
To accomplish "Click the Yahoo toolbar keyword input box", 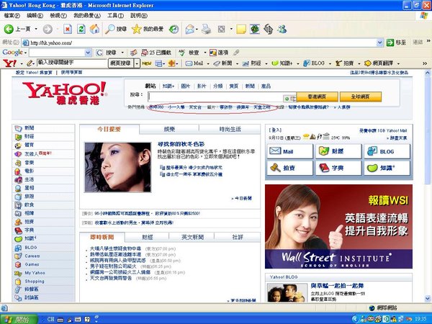I will tap(71, 63).
